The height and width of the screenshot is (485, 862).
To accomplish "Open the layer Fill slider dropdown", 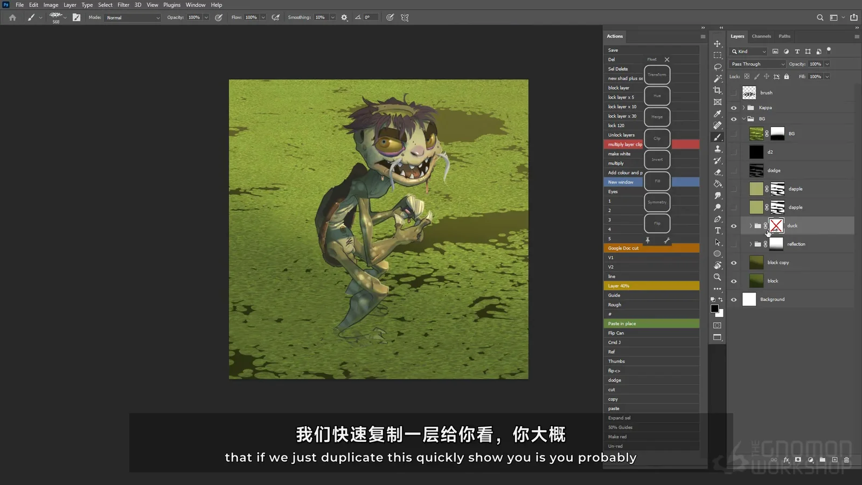I will click(x=827, y=77).
